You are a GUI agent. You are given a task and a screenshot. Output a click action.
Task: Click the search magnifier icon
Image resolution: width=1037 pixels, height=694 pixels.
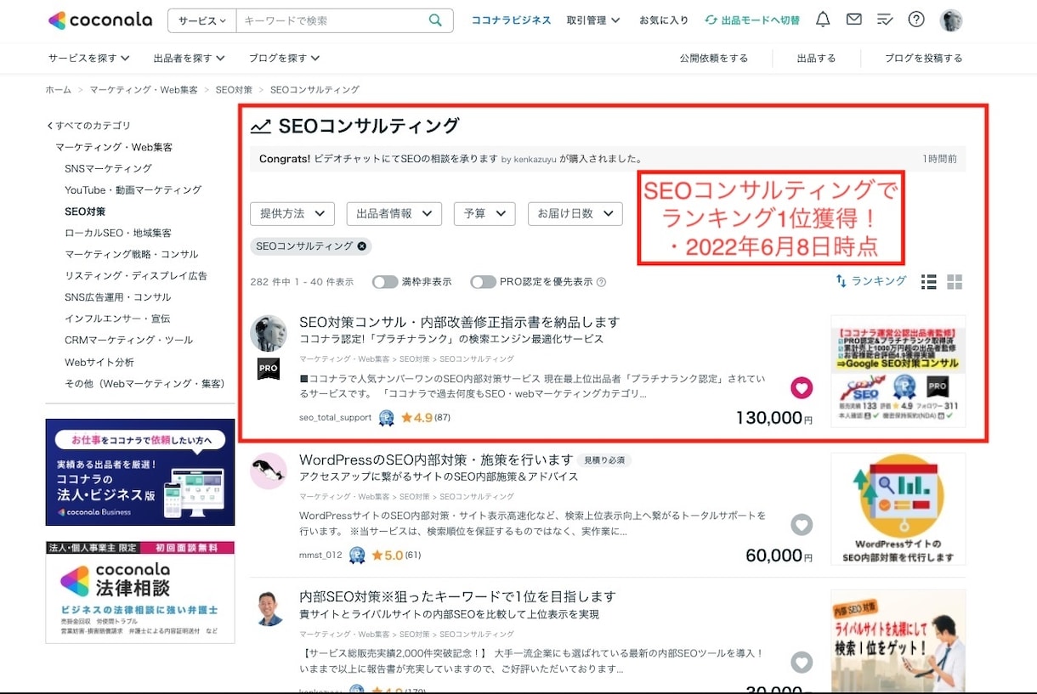click(x=435, y=20)
